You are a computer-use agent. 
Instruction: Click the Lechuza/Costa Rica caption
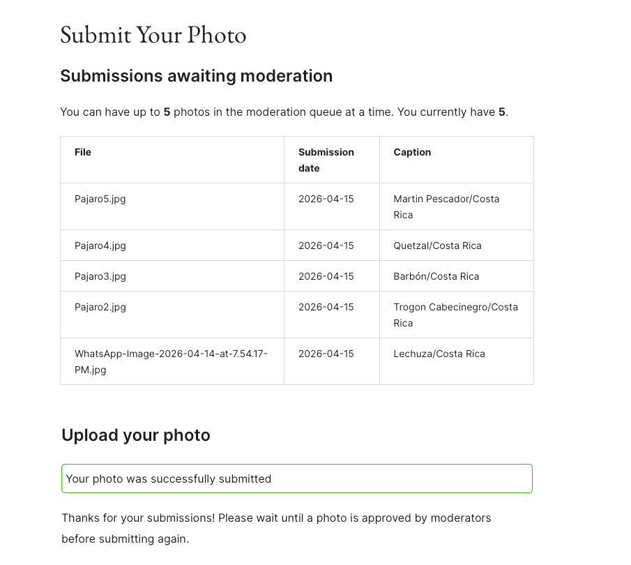[439, 354]
